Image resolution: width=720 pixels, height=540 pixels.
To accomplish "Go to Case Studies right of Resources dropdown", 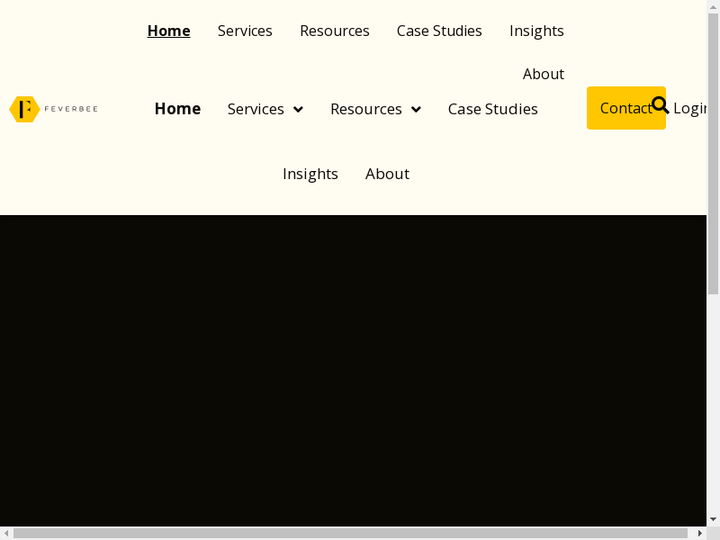I will pyautogui.click(x=492, y=109).
